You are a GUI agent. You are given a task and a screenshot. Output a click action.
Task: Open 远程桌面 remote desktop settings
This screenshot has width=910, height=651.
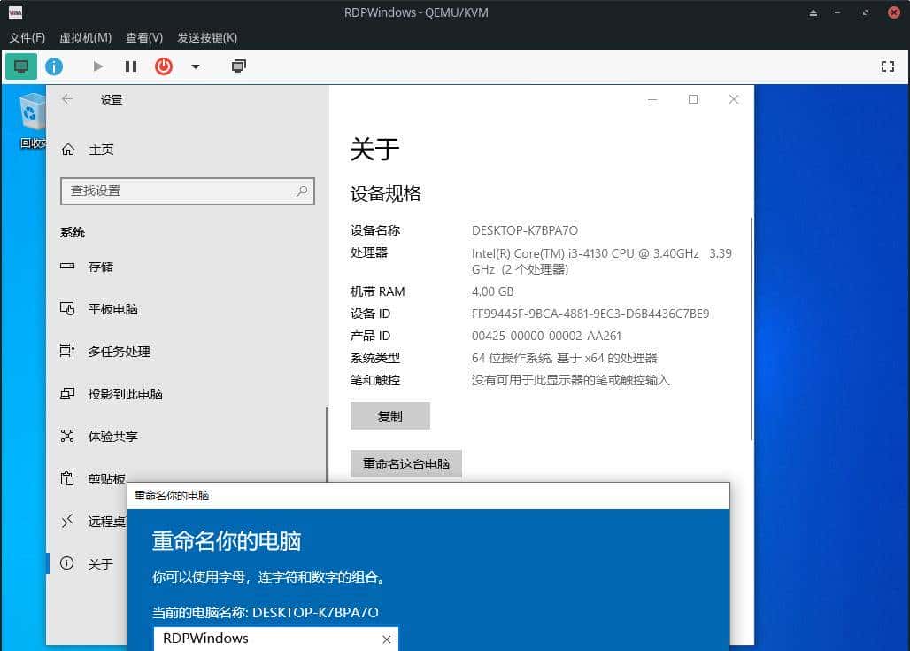68,521
